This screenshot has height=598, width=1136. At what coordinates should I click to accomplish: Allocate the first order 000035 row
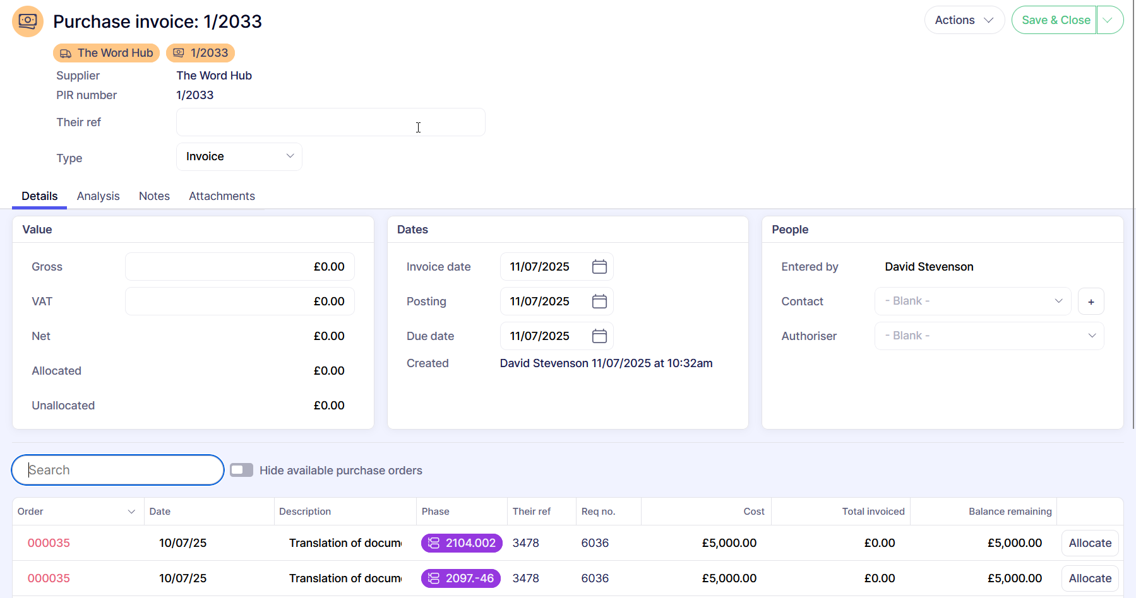click(x=1089, y=543)
